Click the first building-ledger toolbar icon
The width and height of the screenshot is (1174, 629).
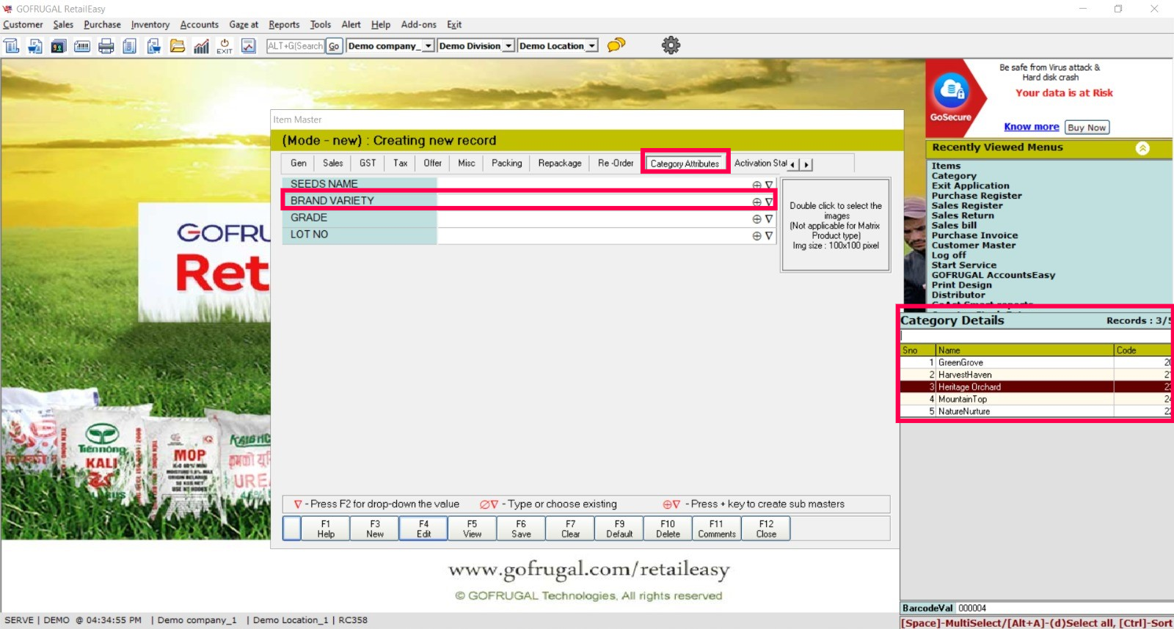pyautogui.click(x=12, y=46)
